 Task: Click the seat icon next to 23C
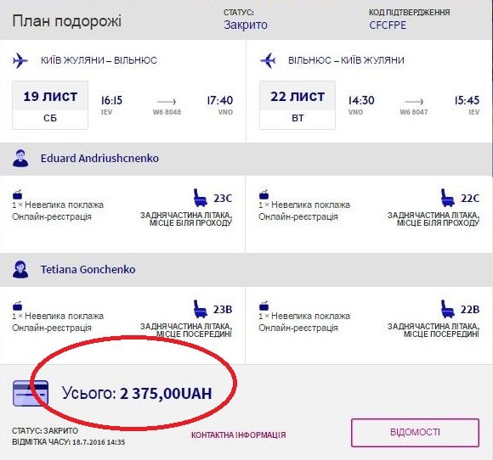[200, 198]
